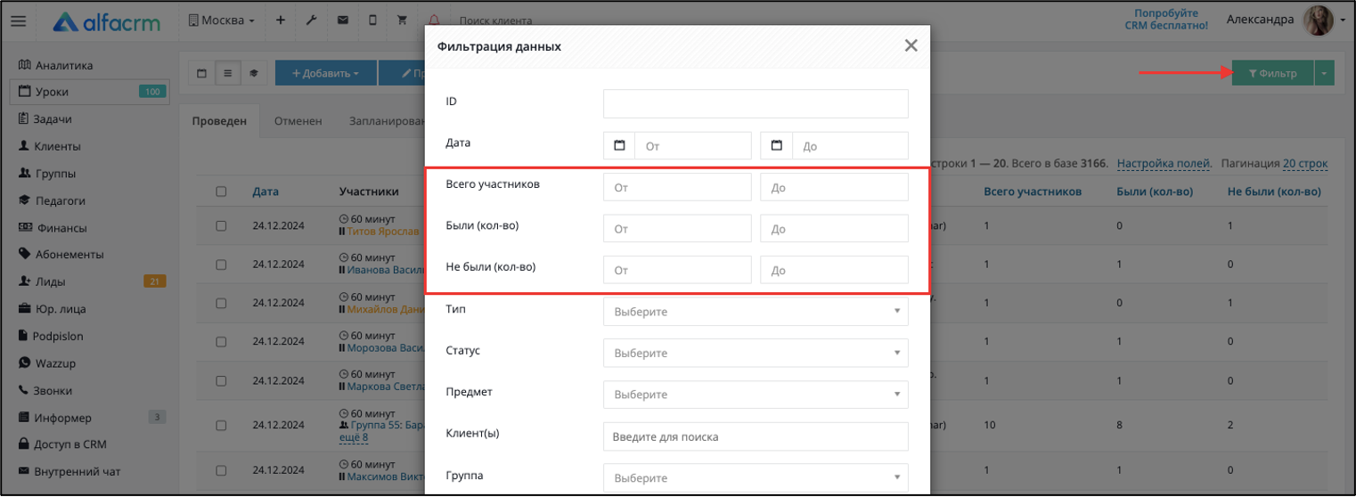Click the mobile phone icon
The image size is (1356, 497).
pos(372,20)
